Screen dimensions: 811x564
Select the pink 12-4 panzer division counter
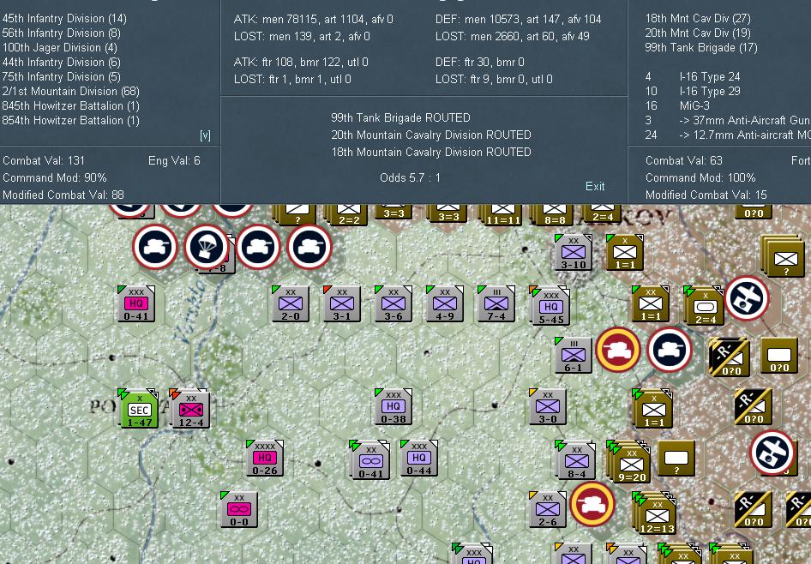point(191,409)
